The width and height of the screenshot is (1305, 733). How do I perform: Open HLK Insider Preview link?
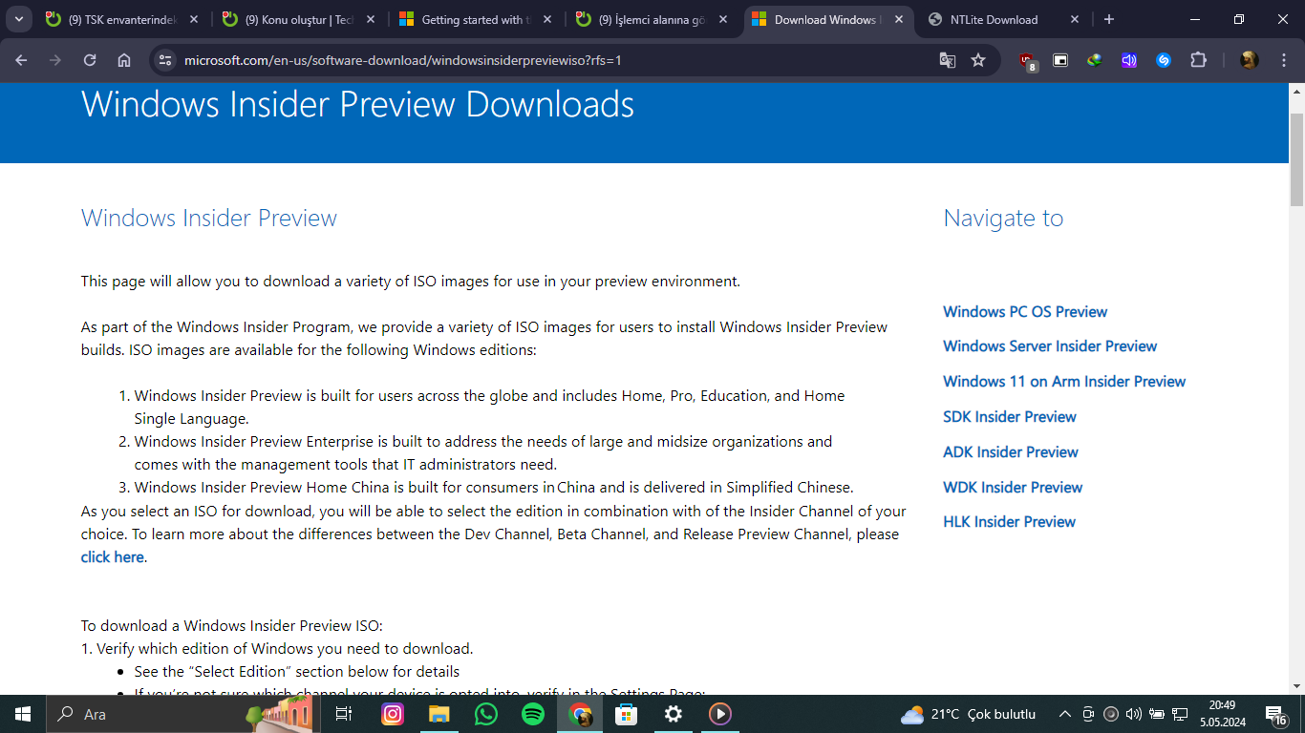click(x=1009, y=522)
